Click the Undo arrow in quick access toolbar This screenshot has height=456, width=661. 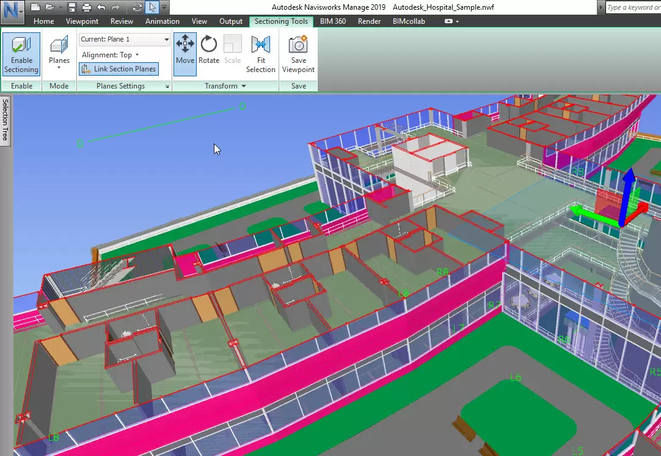tap(101, 7)
